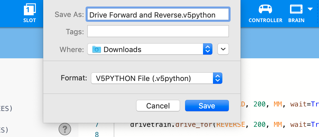This screenshot has width=319, height=137.
Task: Open the Where location popup arrows
Action: tap(208, 49)
